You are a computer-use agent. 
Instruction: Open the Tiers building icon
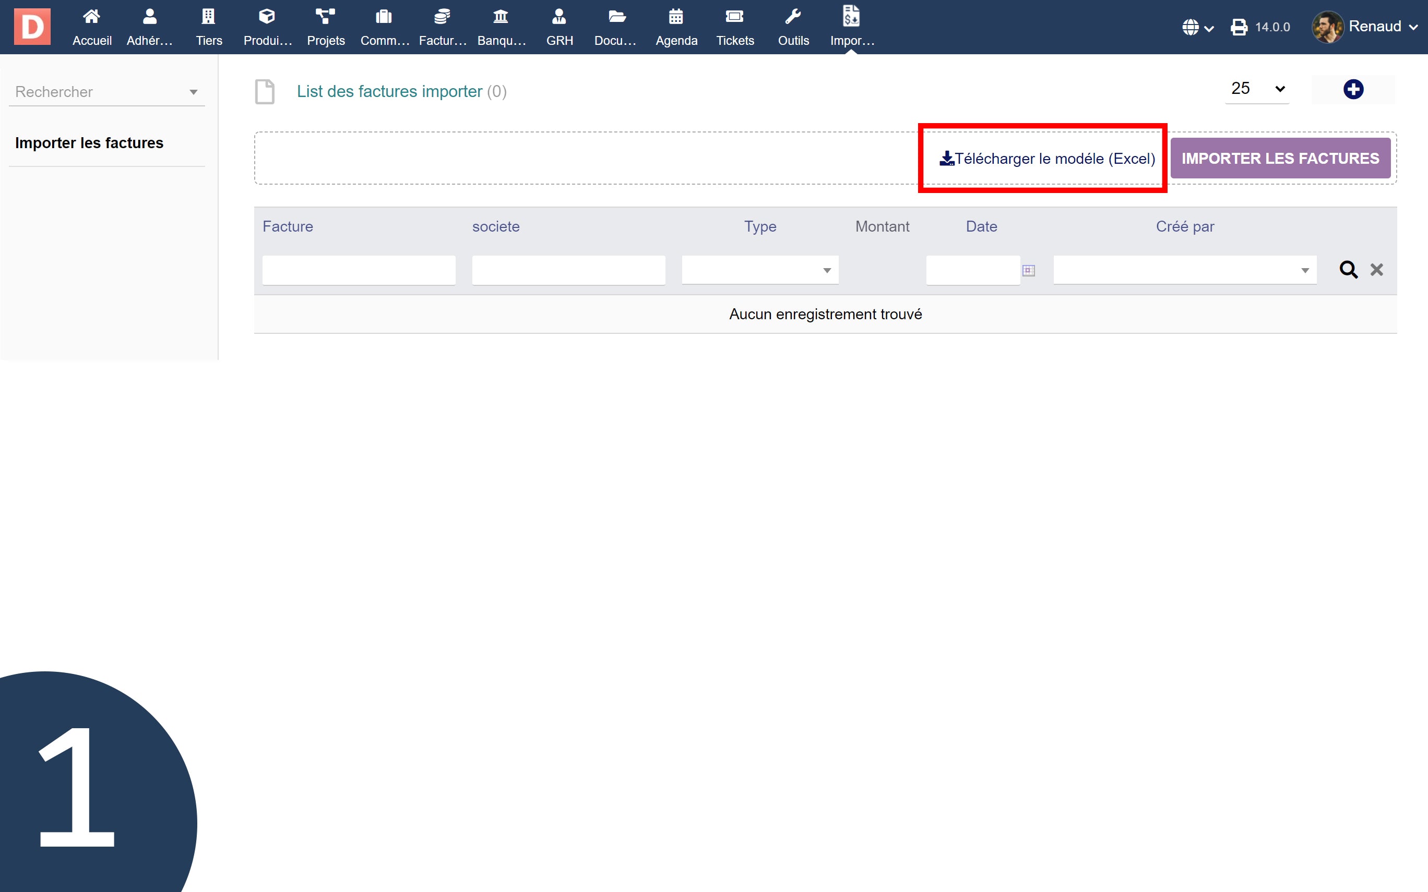tap(208, 17)
